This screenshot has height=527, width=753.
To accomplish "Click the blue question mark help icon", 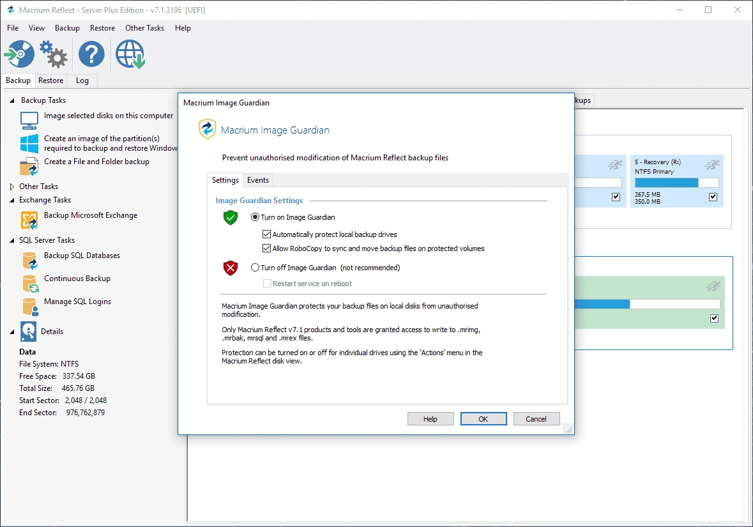I will point(91,54).
